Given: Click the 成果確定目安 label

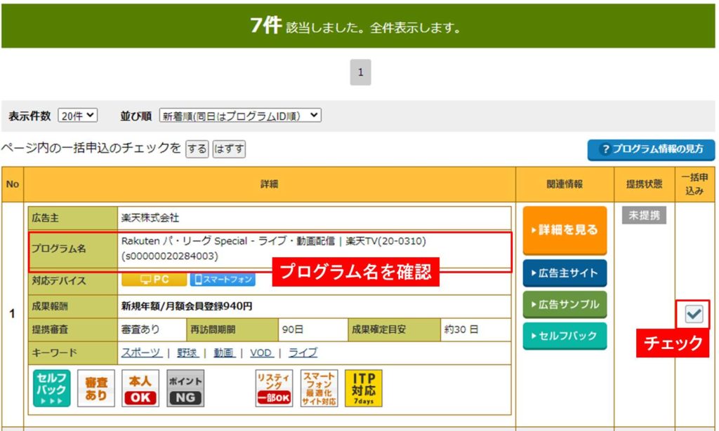Looking at the screenshot, I should (378, 329).
